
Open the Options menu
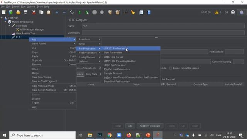(x=31, y=7)
